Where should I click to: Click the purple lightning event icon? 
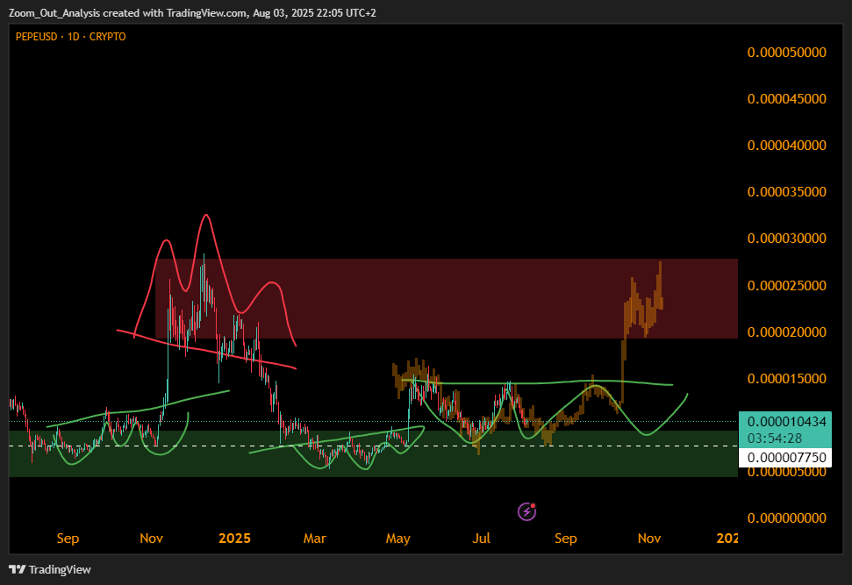tap(526, 511)
